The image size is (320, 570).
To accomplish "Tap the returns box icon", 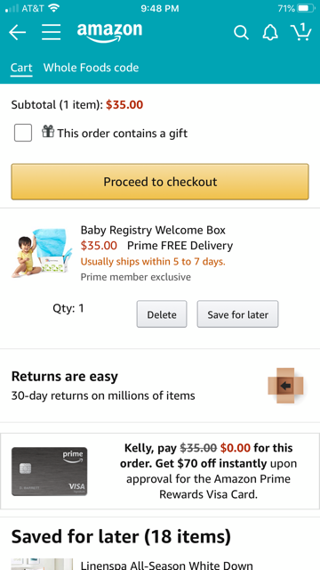I will coord(285,386).
